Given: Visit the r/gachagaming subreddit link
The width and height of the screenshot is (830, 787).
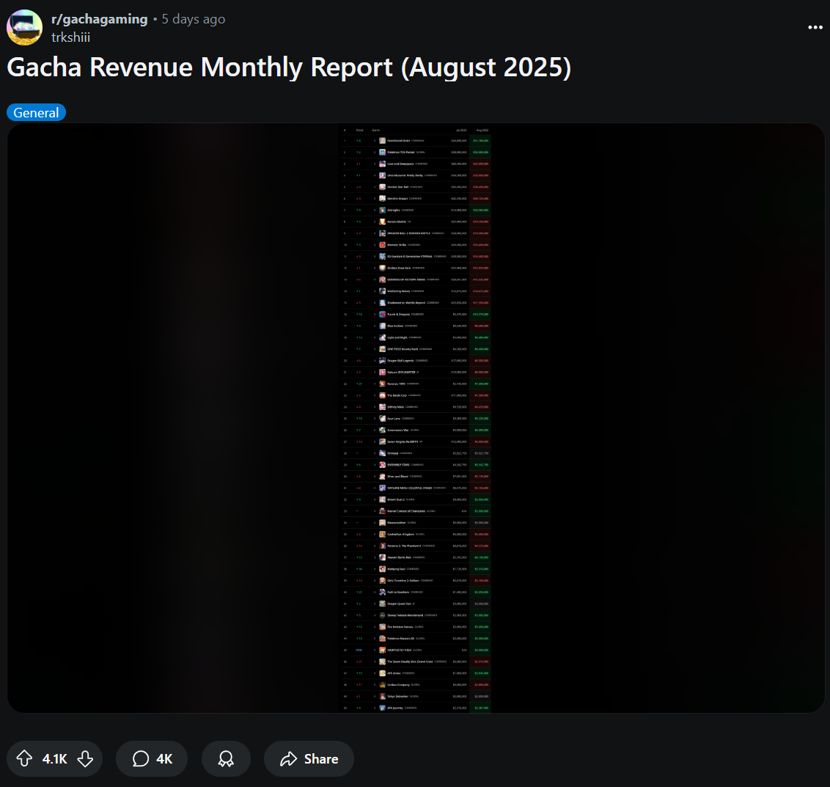Looking at the screenshot, I should coord(100,19).
